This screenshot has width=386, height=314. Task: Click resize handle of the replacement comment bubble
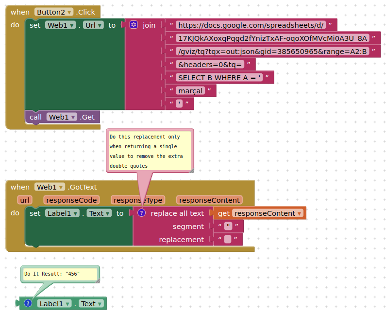[191, 170]
